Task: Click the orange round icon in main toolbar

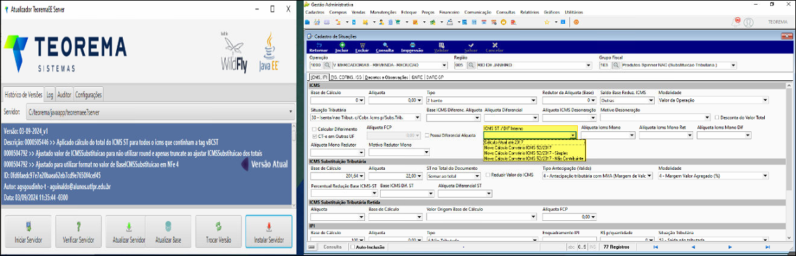Action: tap(576, 22)
